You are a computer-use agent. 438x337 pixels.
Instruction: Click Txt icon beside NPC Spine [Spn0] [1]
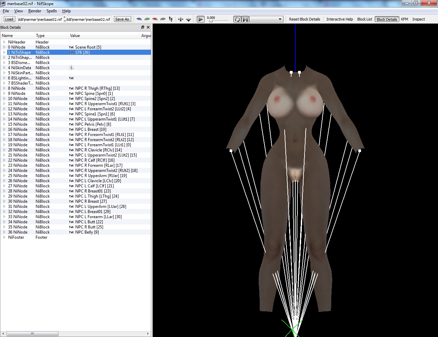pos(71,93)
